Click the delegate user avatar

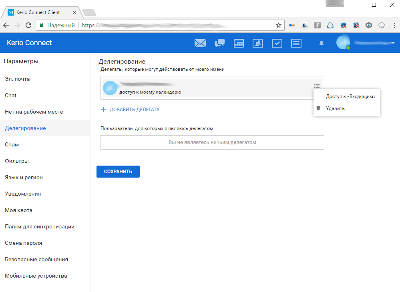(x=110, y=88)
